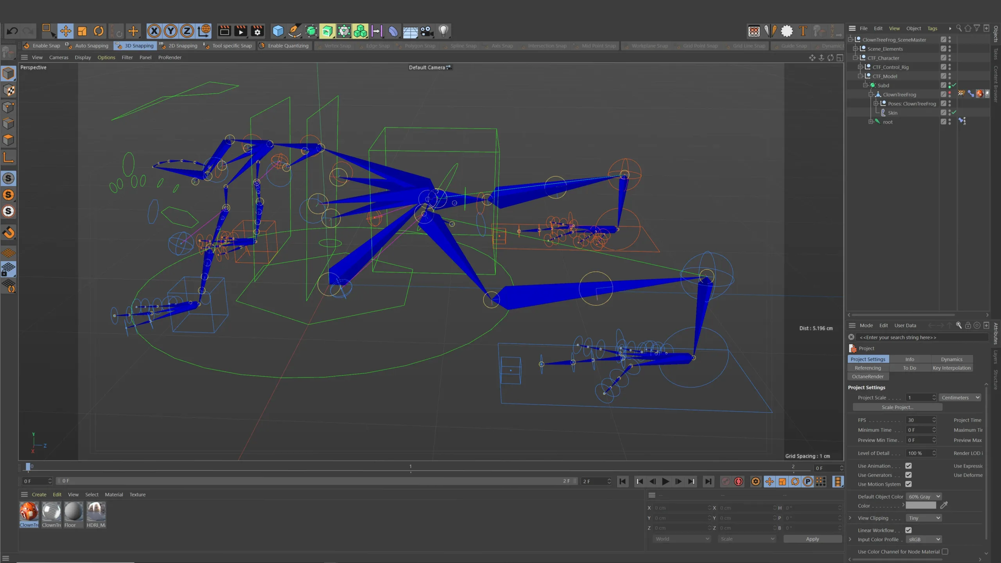Toggle Enable Quantizing
Screen dimensions: 1001x563
point(284,46)
